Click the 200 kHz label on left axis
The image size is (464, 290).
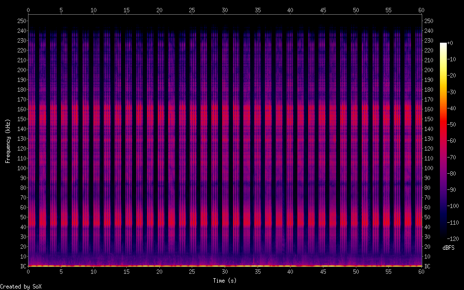coord(21,70)
